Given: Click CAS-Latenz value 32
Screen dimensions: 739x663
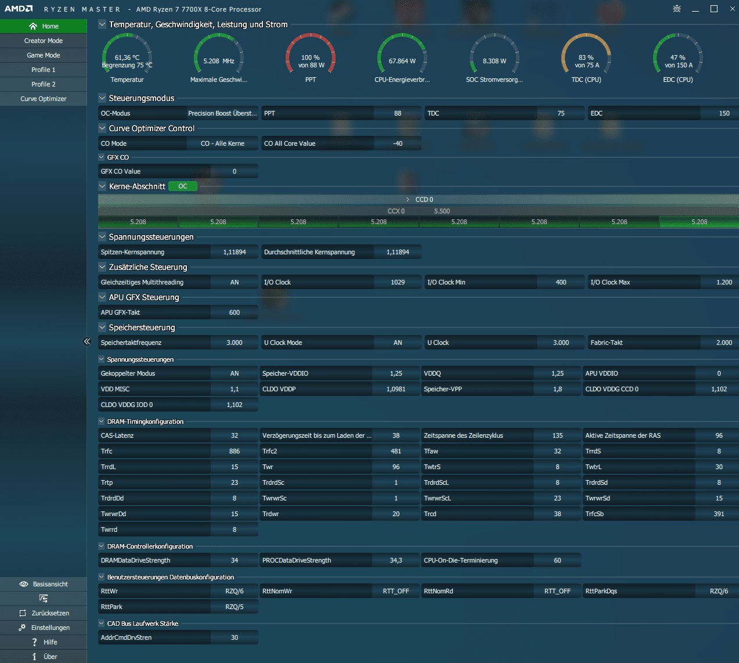Looking at the screenshot, I should click(235, 435).
